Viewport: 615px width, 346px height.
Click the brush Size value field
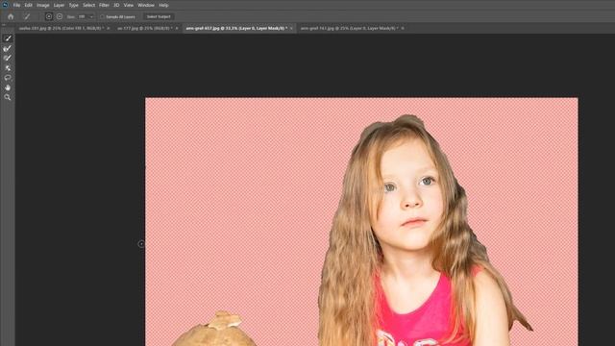(x=83, y=17)
